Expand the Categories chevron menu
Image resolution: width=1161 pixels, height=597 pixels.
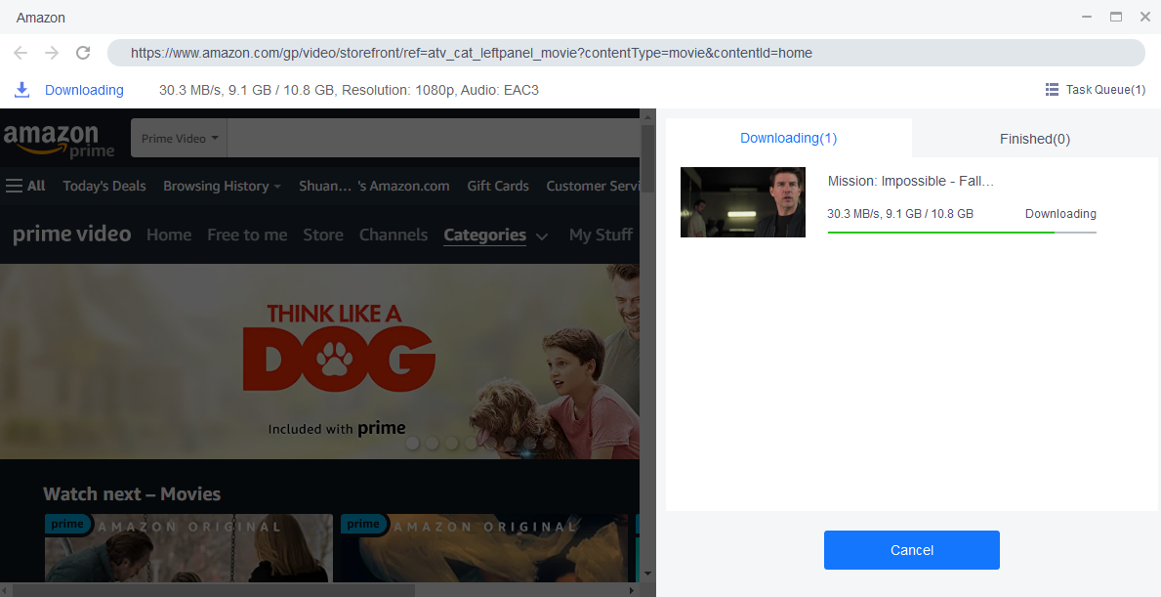point(541,236)
